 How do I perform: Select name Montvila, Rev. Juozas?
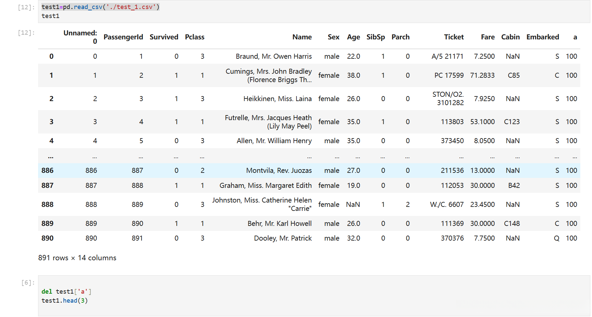(x=279, y=171)
